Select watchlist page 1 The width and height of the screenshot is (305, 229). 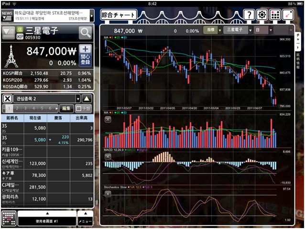9,109
